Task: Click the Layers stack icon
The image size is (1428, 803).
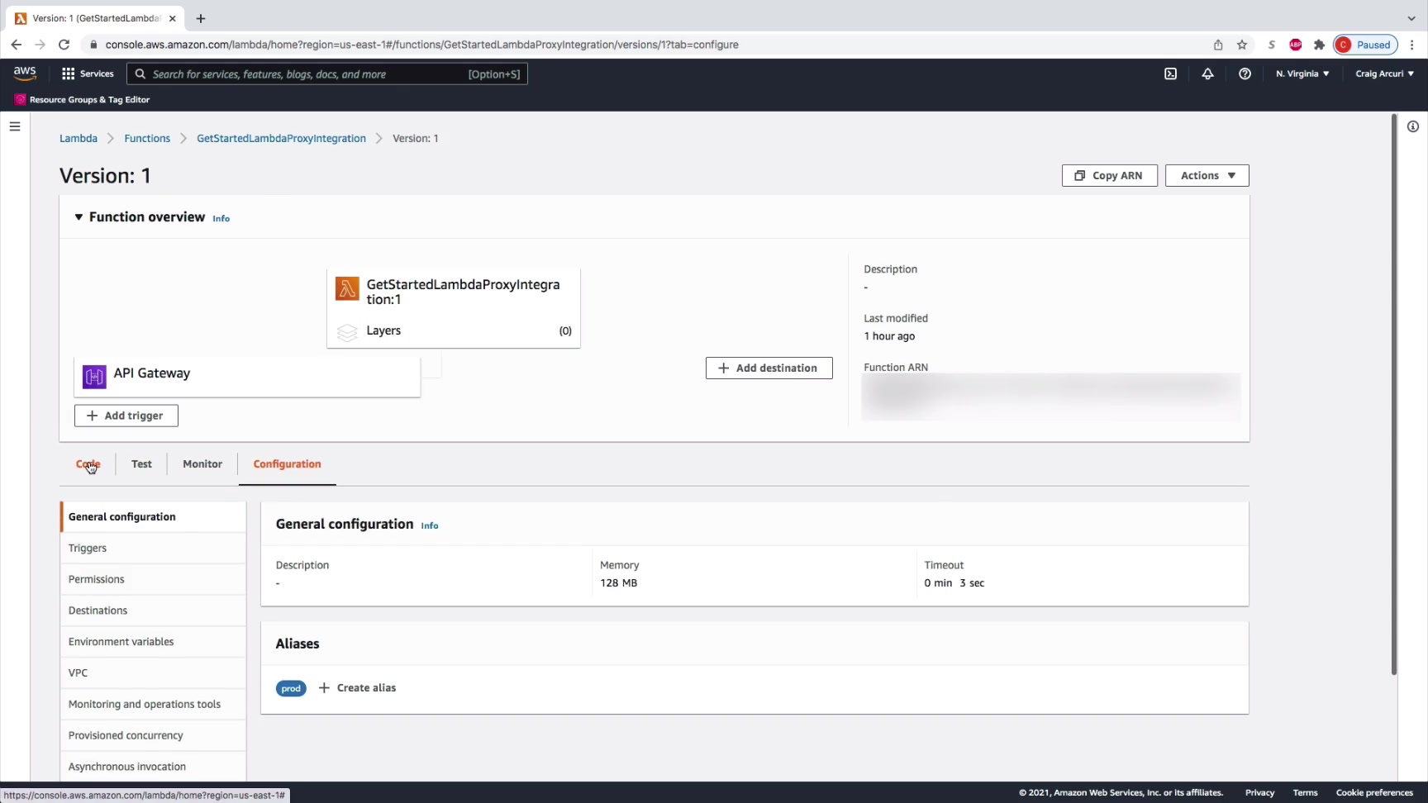Action: 347,332
